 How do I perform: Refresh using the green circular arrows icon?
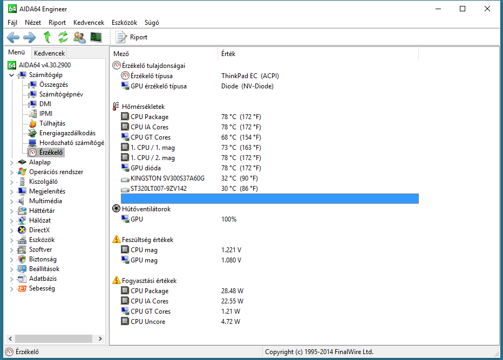(x=63, y=37)
